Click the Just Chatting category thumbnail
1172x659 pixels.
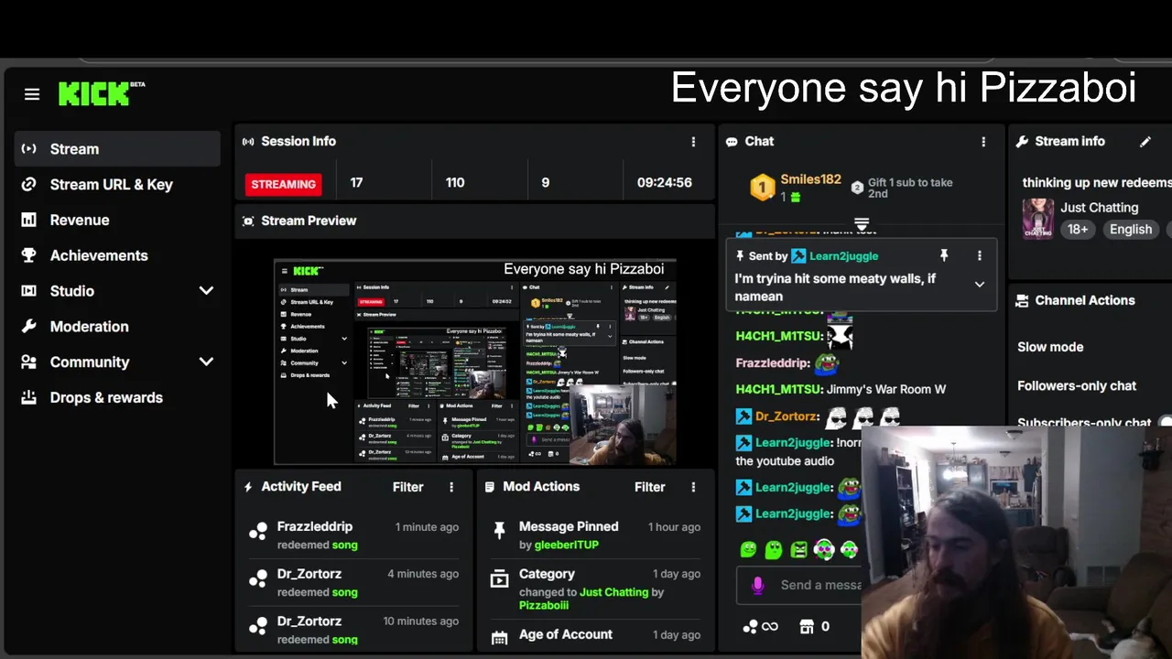click(1037, 219)
